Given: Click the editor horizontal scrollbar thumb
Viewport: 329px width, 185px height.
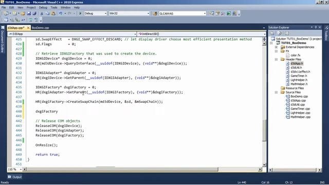Looking at the screenshot, I should 122,169.
